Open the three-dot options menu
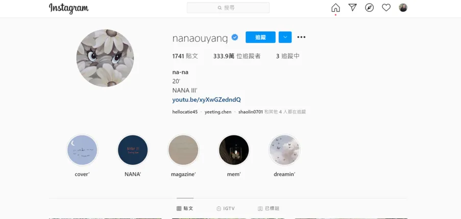Viewport: 461px width, 219px height. pos(301,37)
